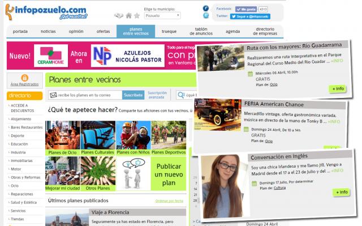Click the round Facebook icon
This screenshot has width=362, height=226.
(206, 8)
